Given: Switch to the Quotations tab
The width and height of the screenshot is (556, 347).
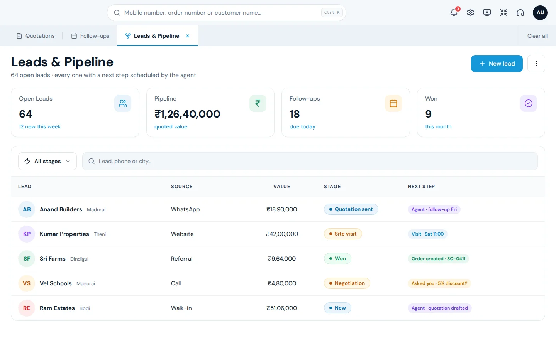Looking at the screenshot, I should coord(36,36).
